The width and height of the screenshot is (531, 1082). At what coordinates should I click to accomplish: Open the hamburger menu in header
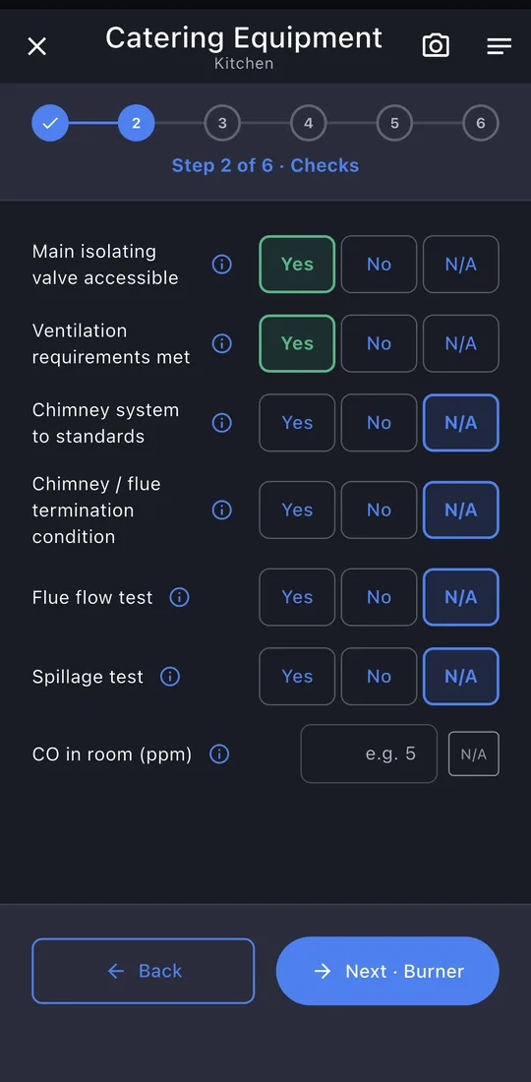pyautogui.click(x=499, y=46)
